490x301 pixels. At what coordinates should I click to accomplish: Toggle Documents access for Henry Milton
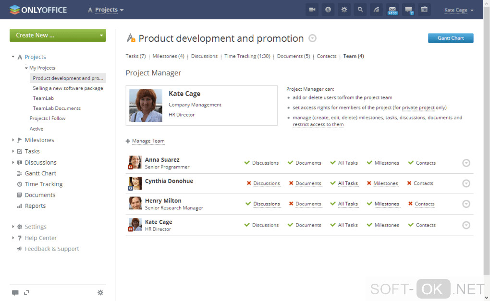pyautogui.click(x=308, y=204)
